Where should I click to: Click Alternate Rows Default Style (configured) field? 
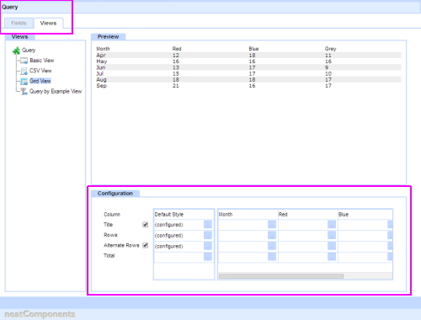click(179, 246)
